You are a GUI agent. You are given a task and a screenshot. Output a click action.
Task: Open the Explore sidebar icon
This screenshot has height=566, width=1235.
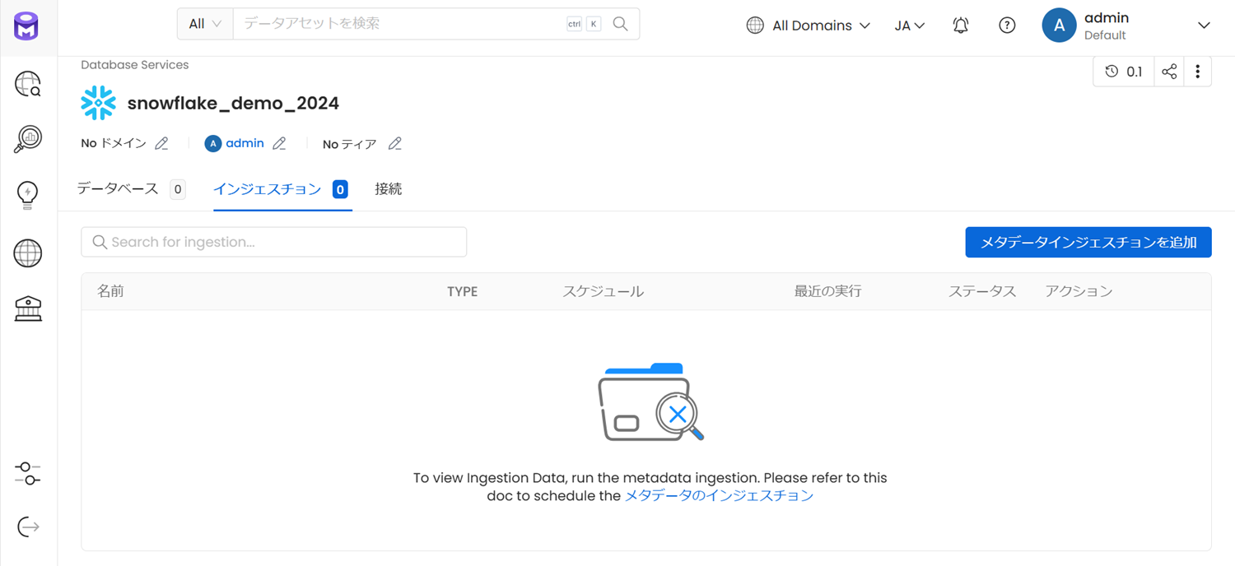click(28, 84)
